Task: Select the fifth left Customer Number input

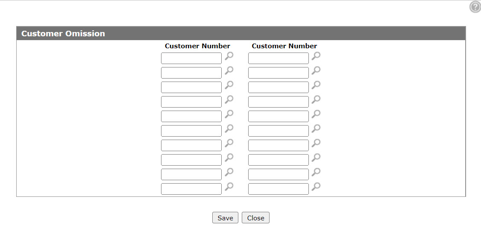Action: pos(191,116)
